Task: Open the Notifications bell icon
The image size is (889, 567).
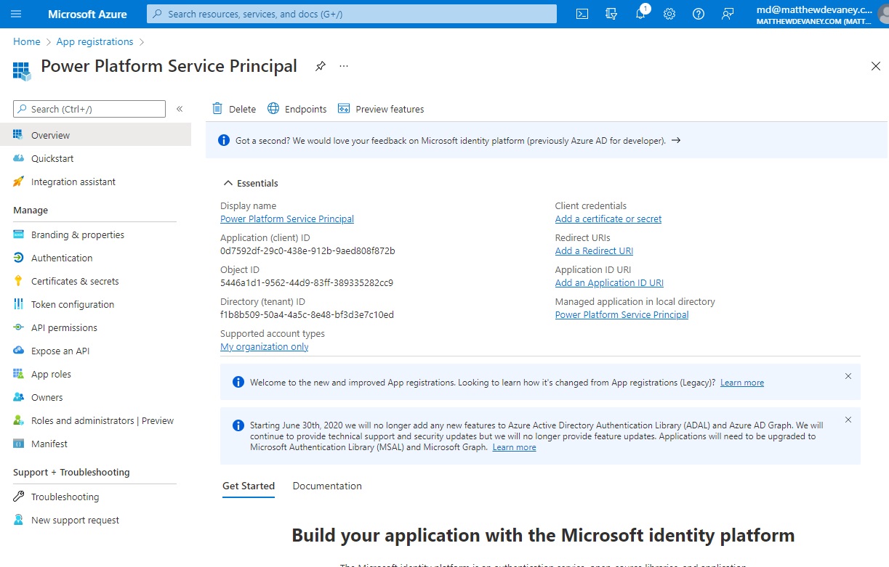Action: click(640, 13)
